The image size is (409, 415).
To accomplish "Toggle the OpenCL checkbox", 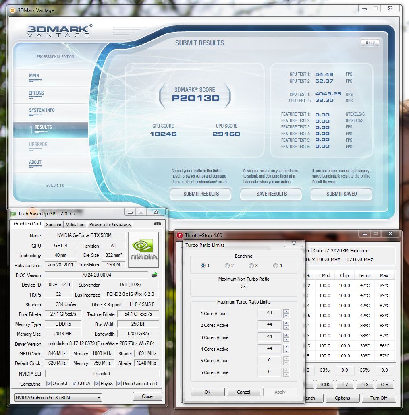I will click(49, 383).
